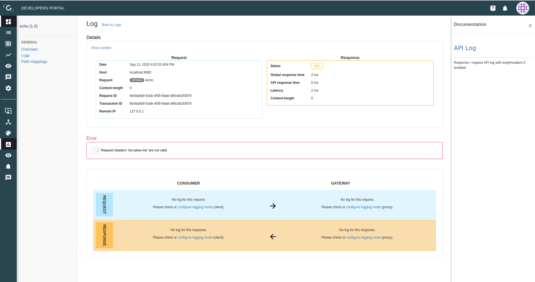This screenshot has height=282, width=535.
Task: Go to Overview in GENERAL menu
Action: click(29, 49)
